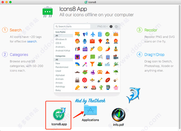The image size is (181, 131).
Task: Pick the flaming chili pepper icon
Action: tap(108, 49)
